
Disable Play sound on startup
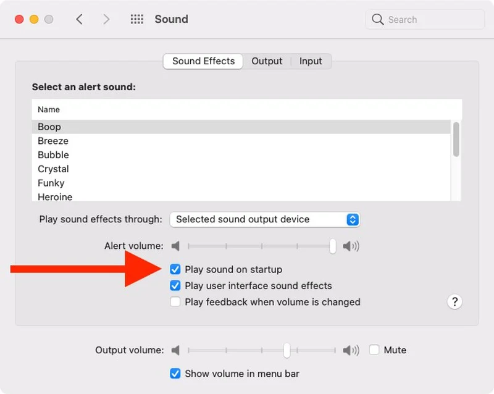175,269
